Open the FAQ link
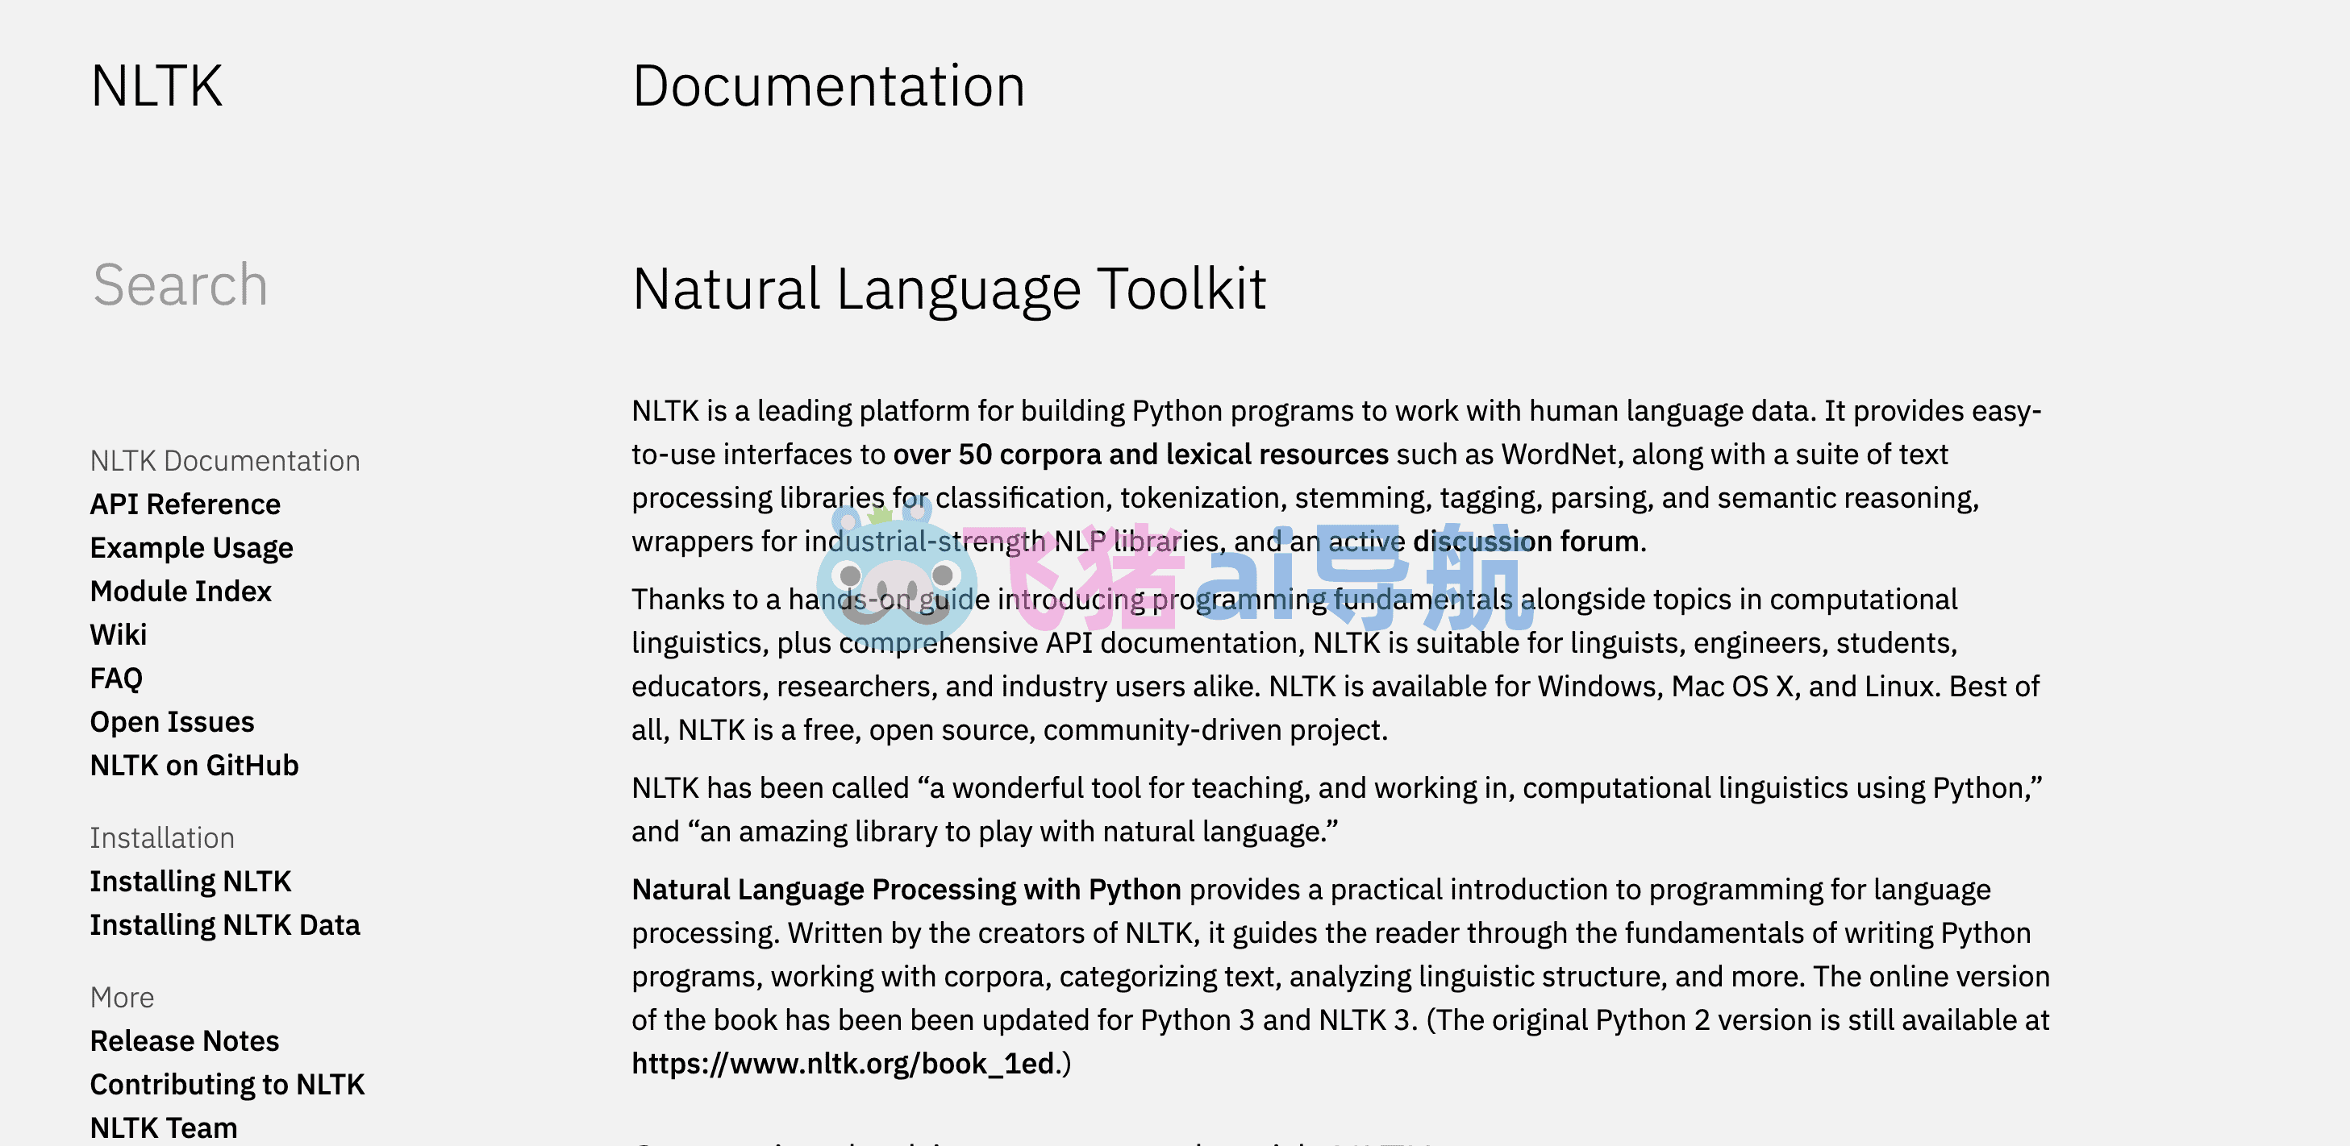2350x1146 pixels. 117,679
